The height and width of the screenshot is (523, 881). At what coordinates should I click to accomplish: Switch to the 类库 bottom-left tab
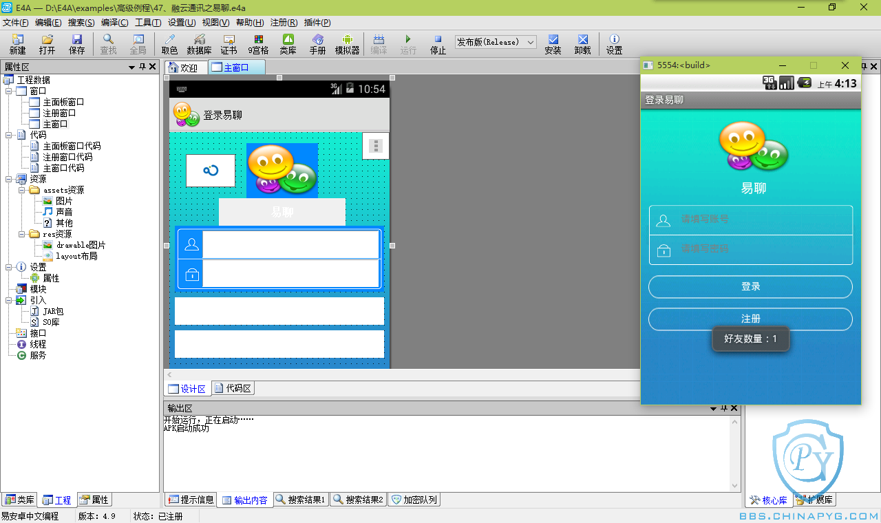point(19,500)
